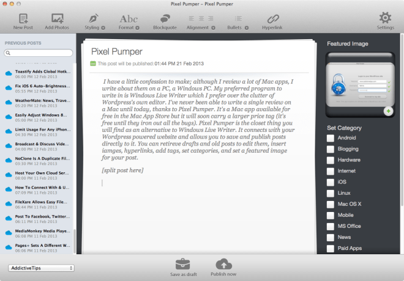Click the previous posts list scrollbar
This screenshot has height=281, width=404.
tap(75, 241)
